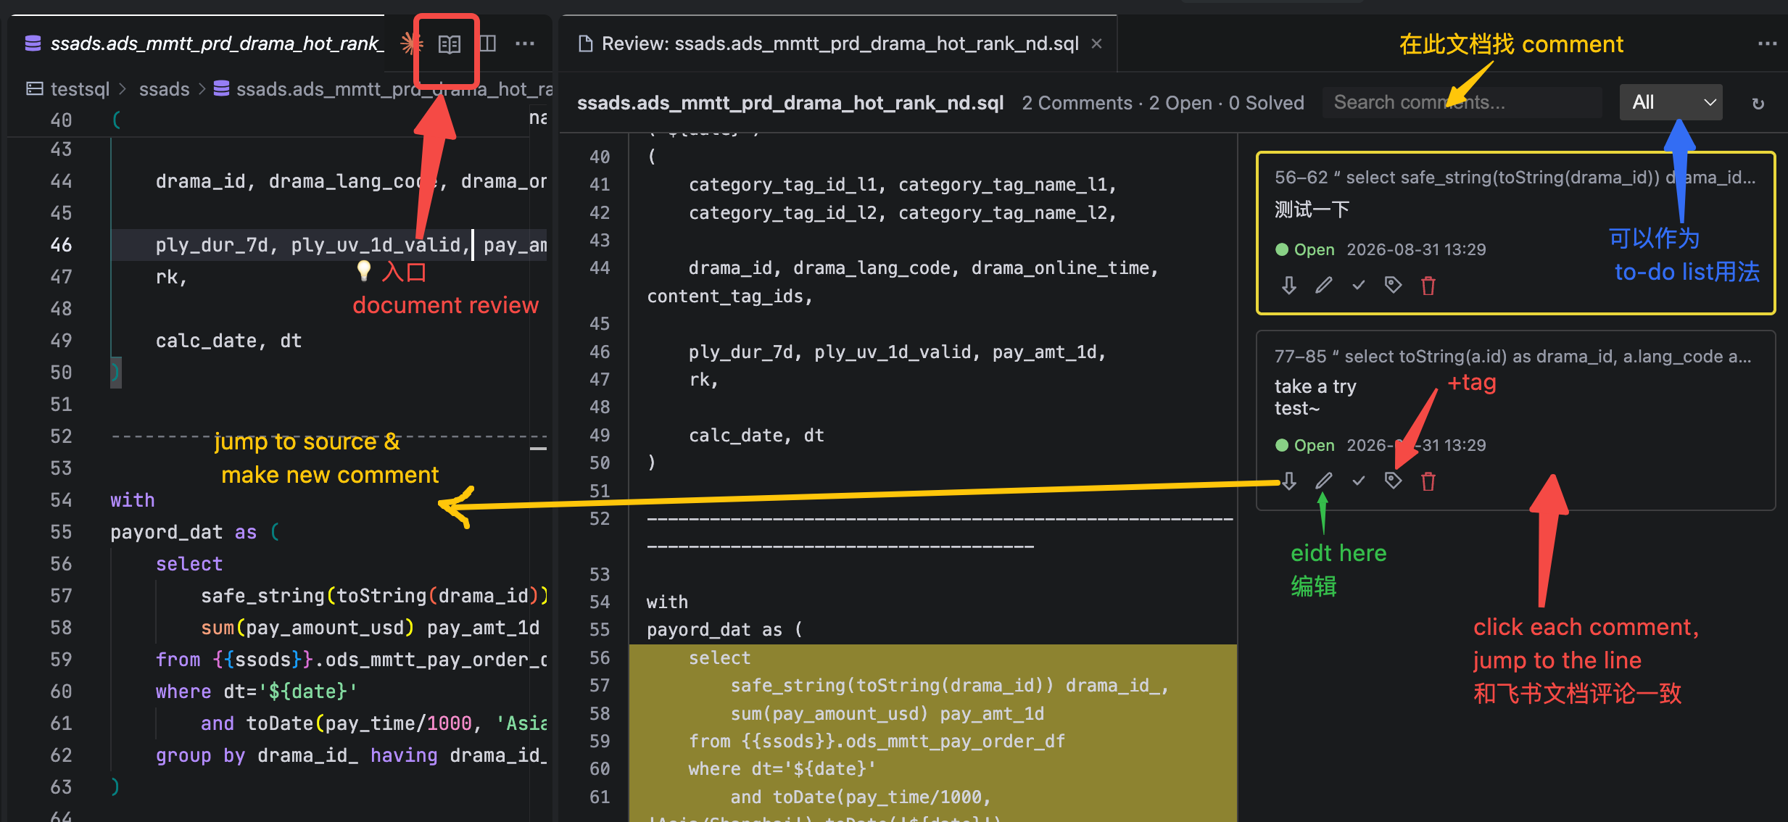Jump to source for 56–62 comment
Image resolution: width=1788 pixels, height=822 pixels.
[1288, 286]
